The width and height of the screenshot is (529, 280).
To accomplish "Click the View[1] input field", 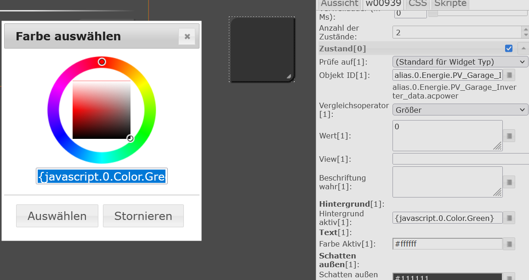I will coord(460,159).
